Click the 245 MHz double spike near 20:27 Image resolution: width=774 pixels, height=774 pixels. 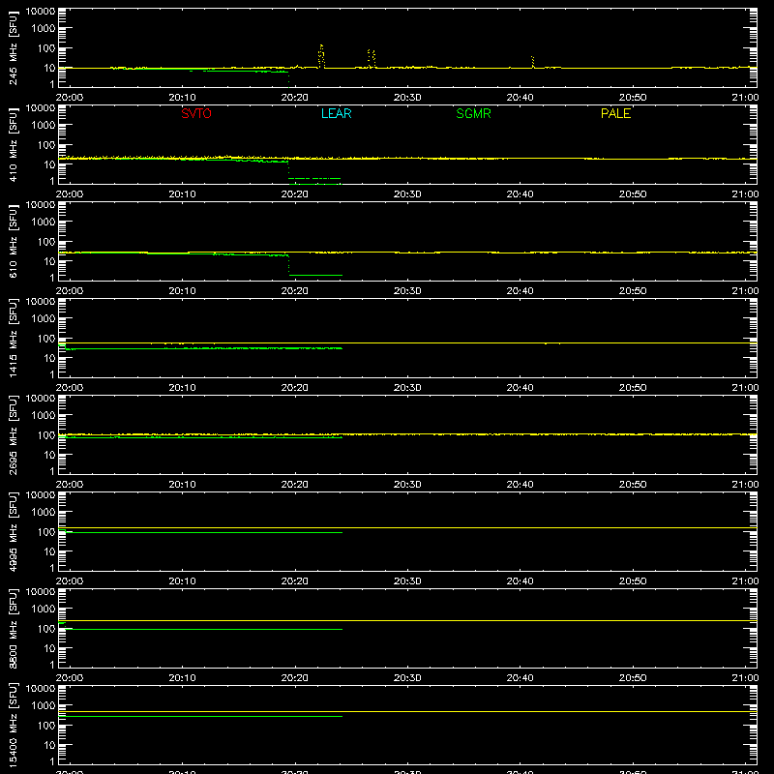[372, 58]
